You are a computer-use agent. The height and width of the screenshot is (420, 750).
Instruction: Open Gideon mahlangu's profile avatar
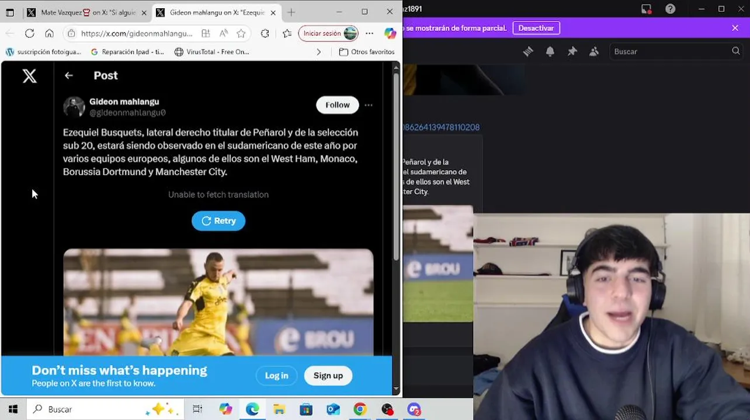point(74,107)
